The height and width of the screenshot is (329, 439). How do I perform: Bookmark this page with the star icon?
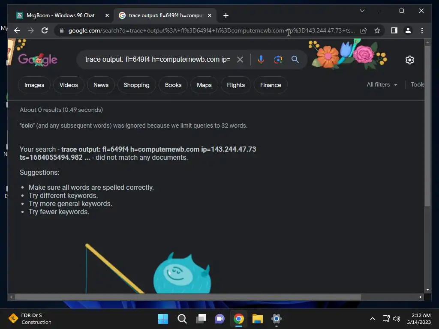click(x=377, y=30)
